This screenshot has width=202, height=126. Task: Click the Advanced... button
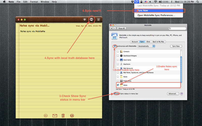[x=173, y=93]
